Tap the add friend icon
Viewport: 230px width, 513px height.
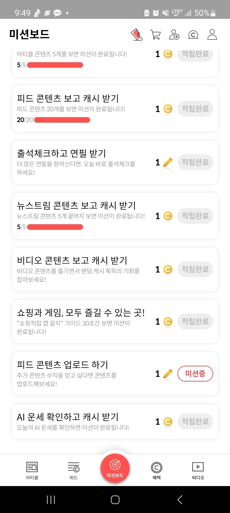coord(174,35)
